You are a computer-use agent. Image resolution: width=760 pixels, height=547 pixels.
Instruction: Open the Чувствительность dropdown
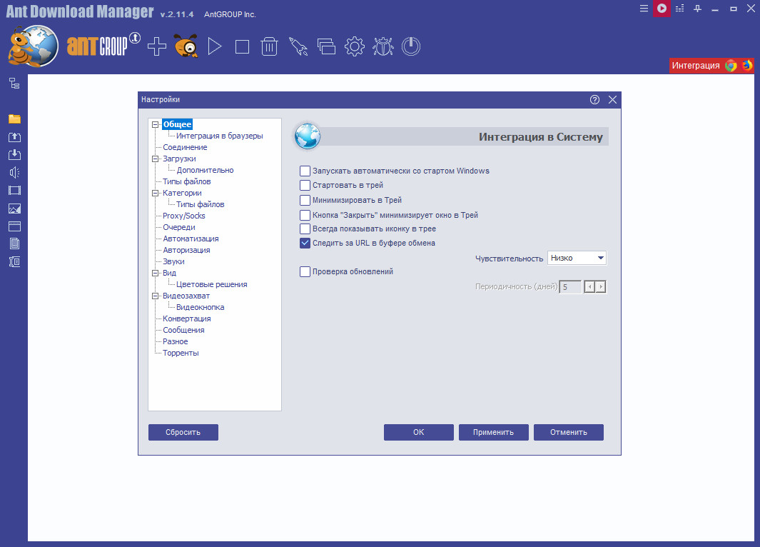point(577,258)
